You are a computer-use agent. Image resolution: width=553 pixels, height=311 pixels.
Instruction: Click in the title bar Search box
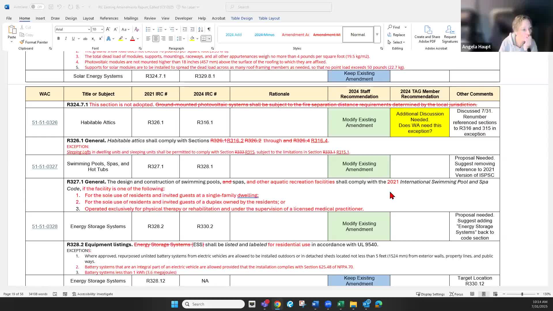[x=279, y=7]
